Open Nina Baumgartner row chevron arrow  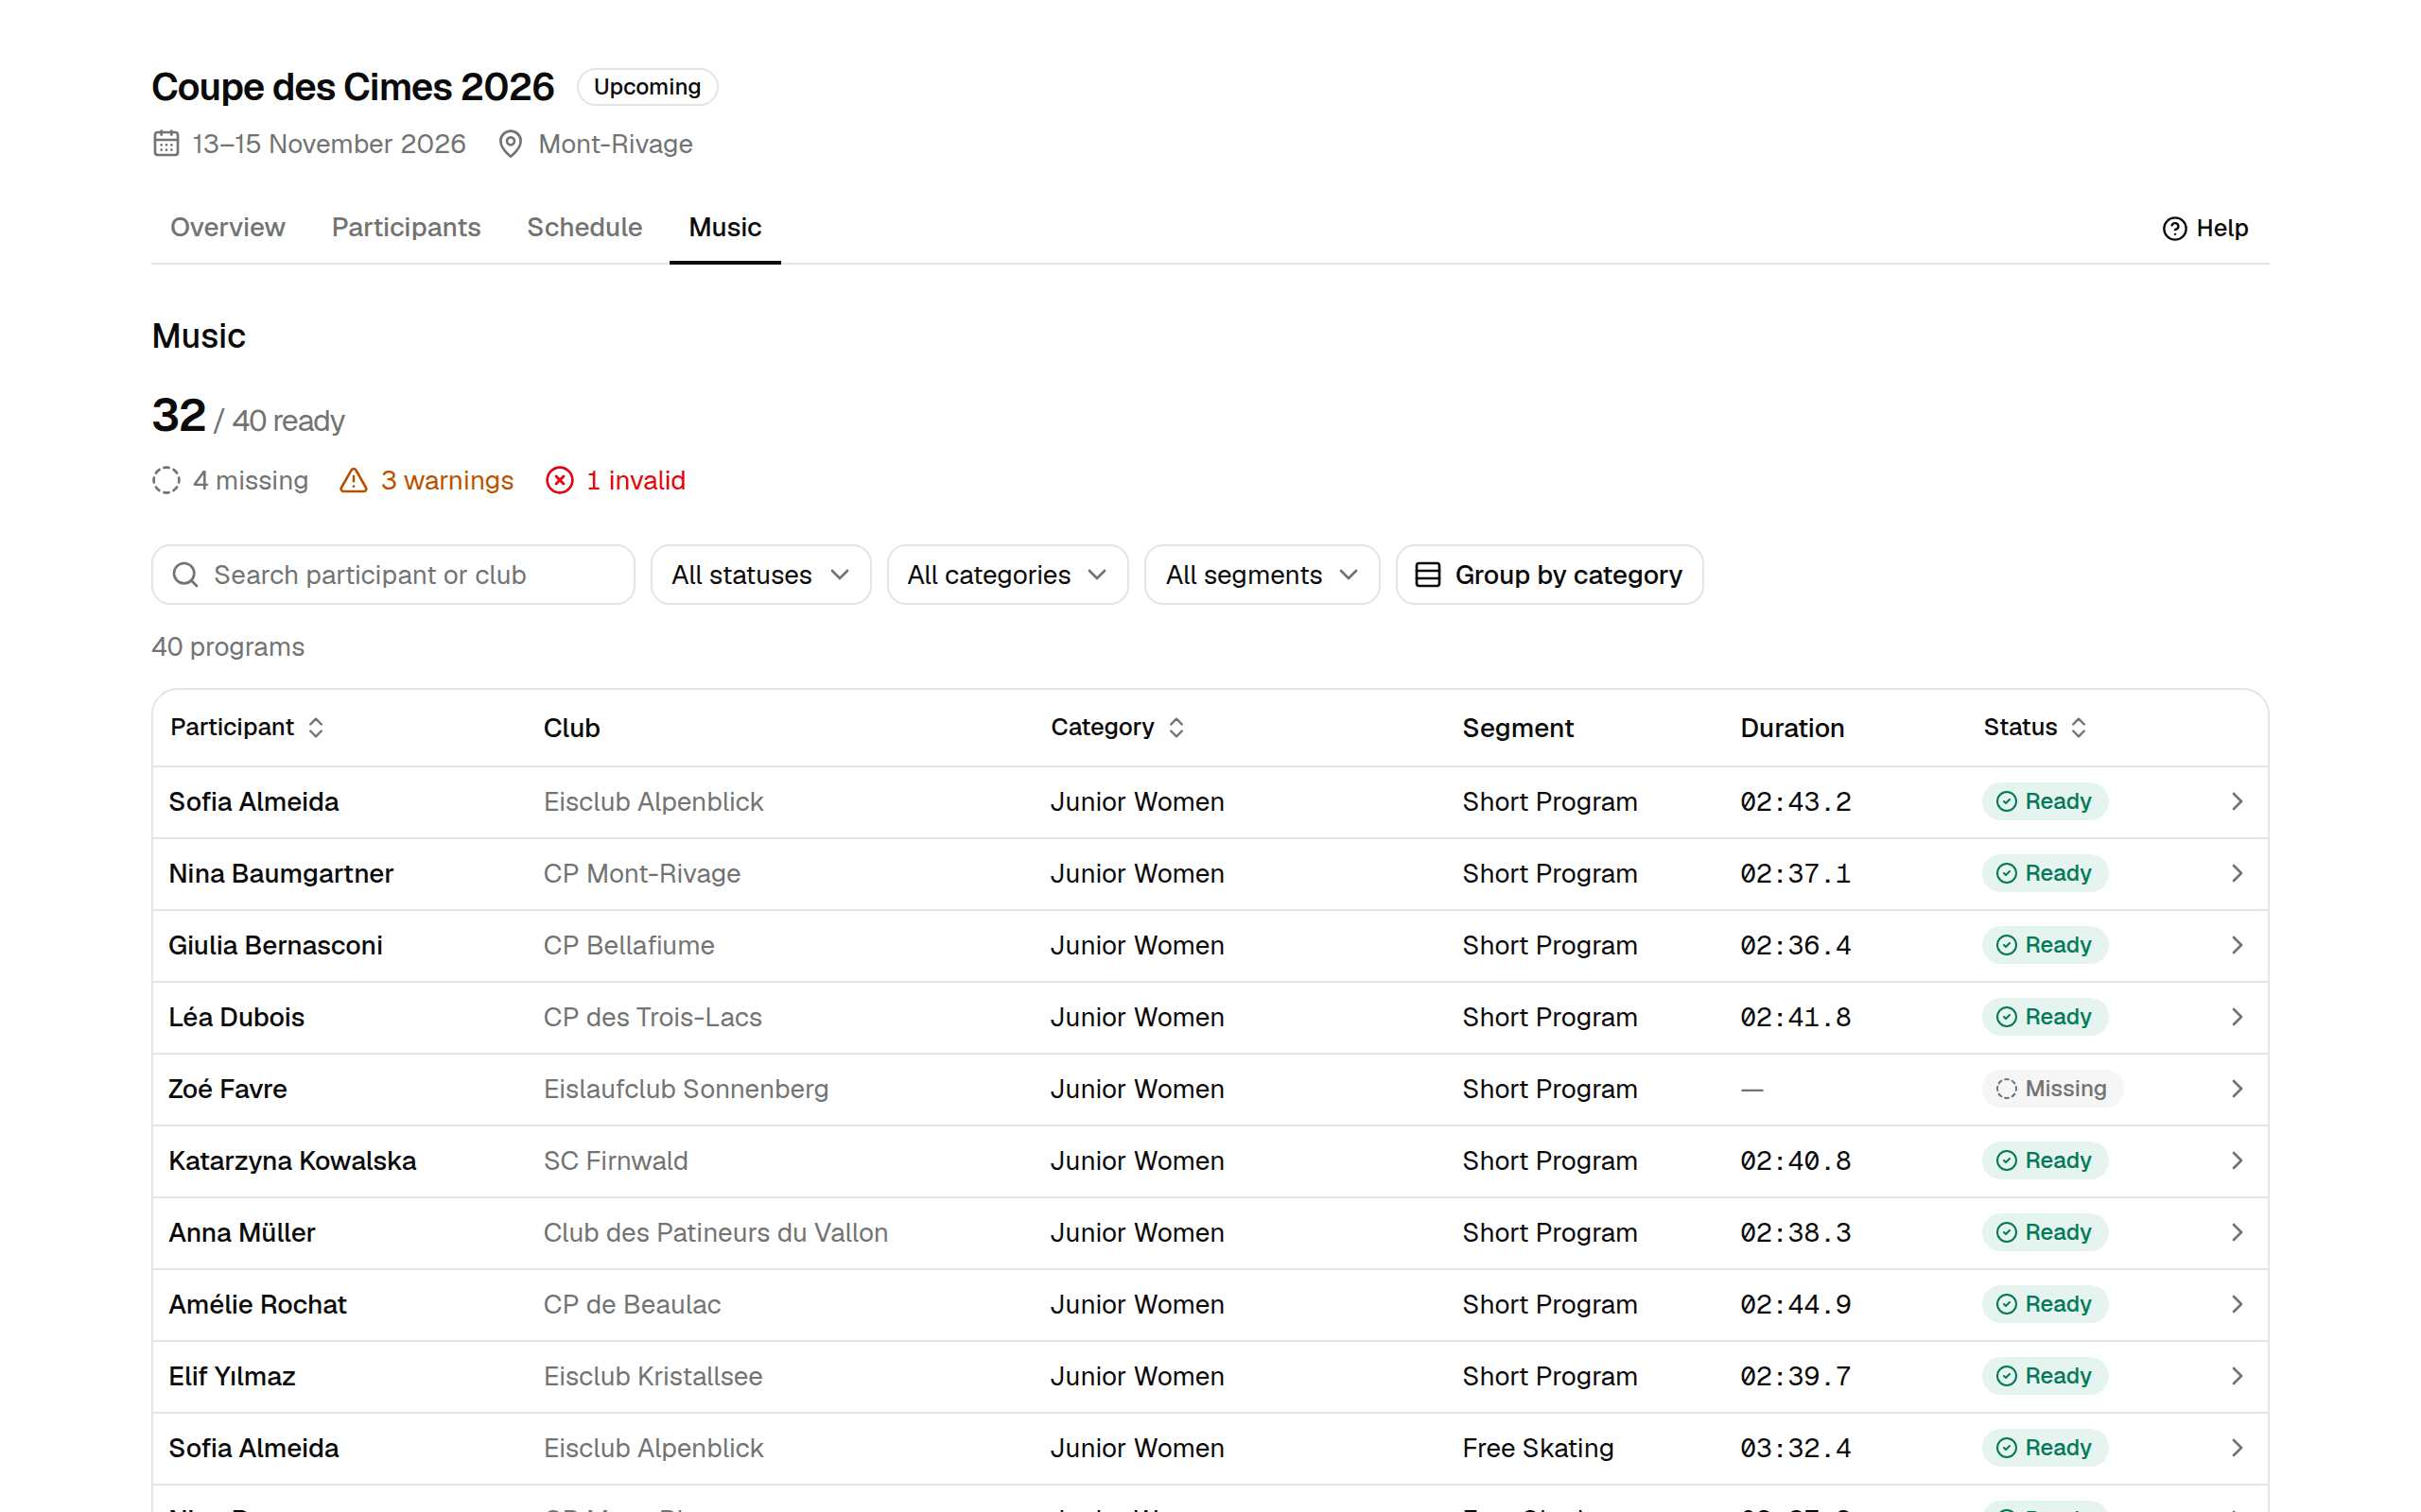tap(2237, 874)
